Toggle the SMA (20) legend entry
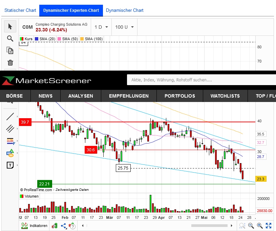The image size is (276, 231). (45, 39)
